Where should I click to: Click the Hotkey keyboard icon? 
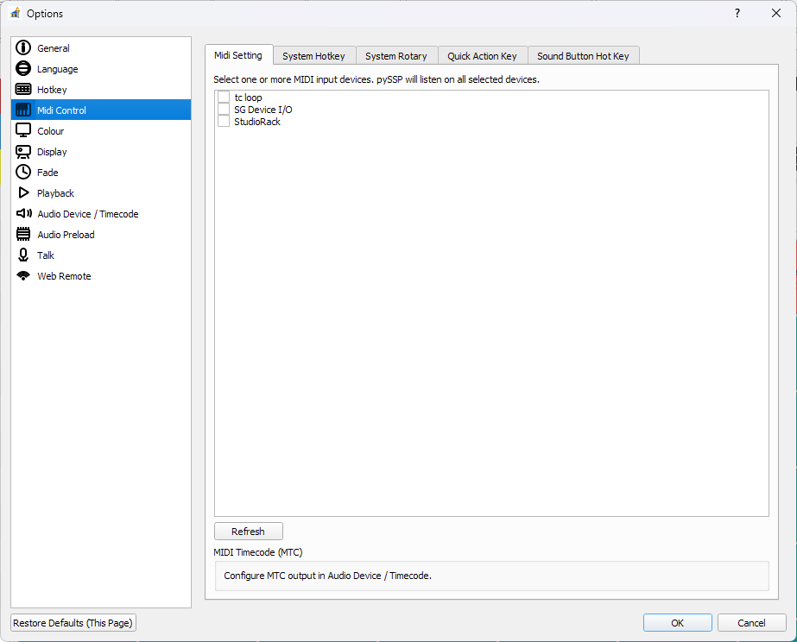[24, 89]
